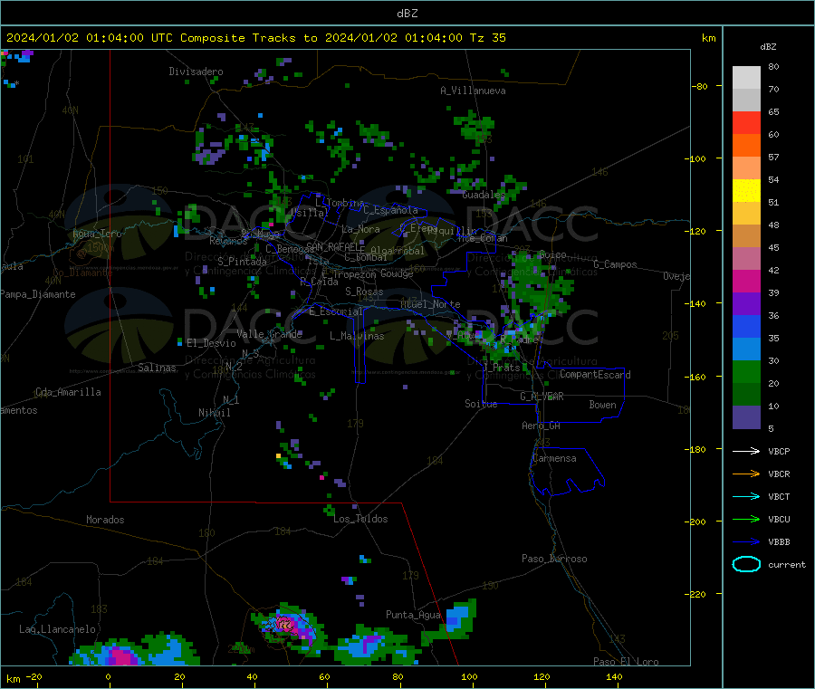This screenshot has height=689, width=815.
Task: Click the Soitue map label
Action: point(481,404)
